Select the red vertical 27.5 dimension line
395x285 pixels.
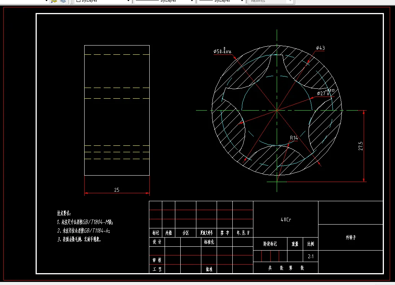364,146
